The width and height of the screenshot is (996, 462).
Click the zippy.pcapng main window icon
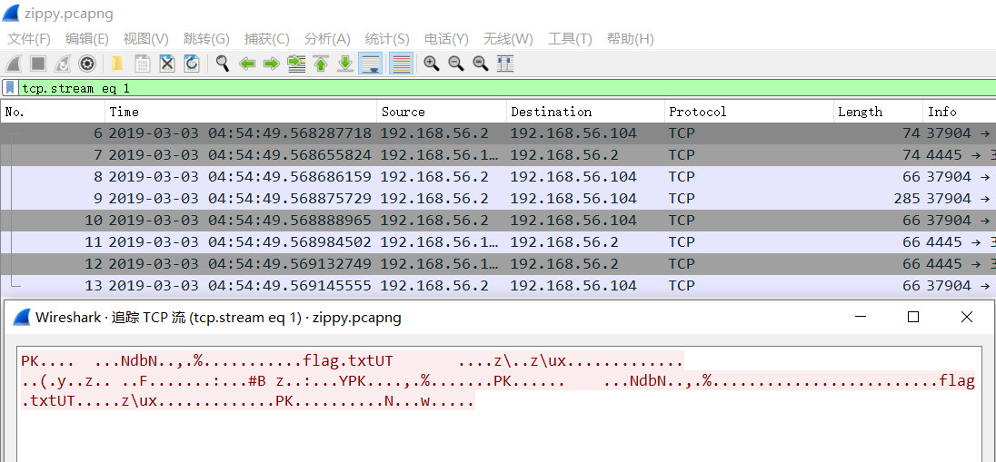tap(11, 13)
